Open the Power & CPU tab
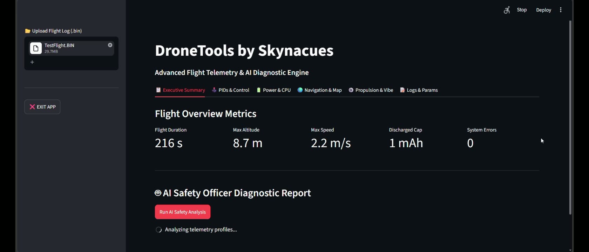 click(273, 90)
